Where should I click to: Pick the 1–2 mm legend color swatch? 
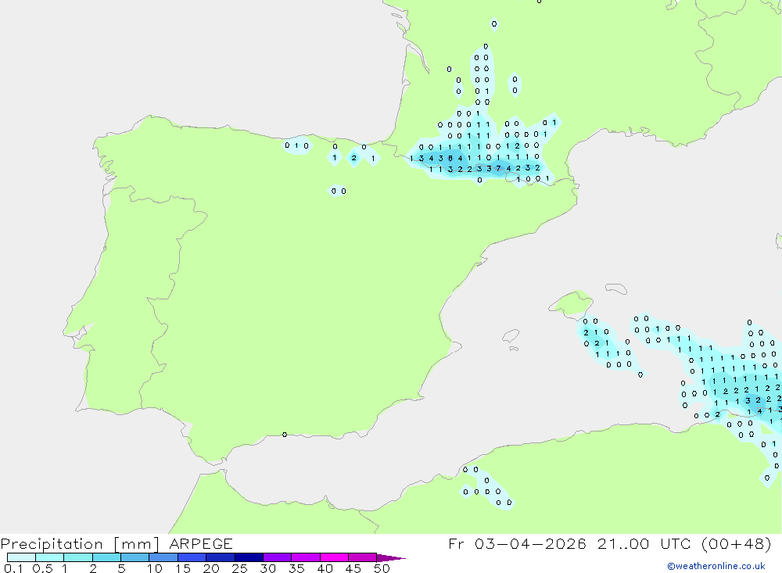click(78, 557)
